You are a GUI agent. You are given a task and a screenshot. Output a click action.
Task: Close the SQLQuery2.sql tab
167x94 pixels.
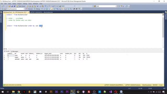[x=28, y=12]
